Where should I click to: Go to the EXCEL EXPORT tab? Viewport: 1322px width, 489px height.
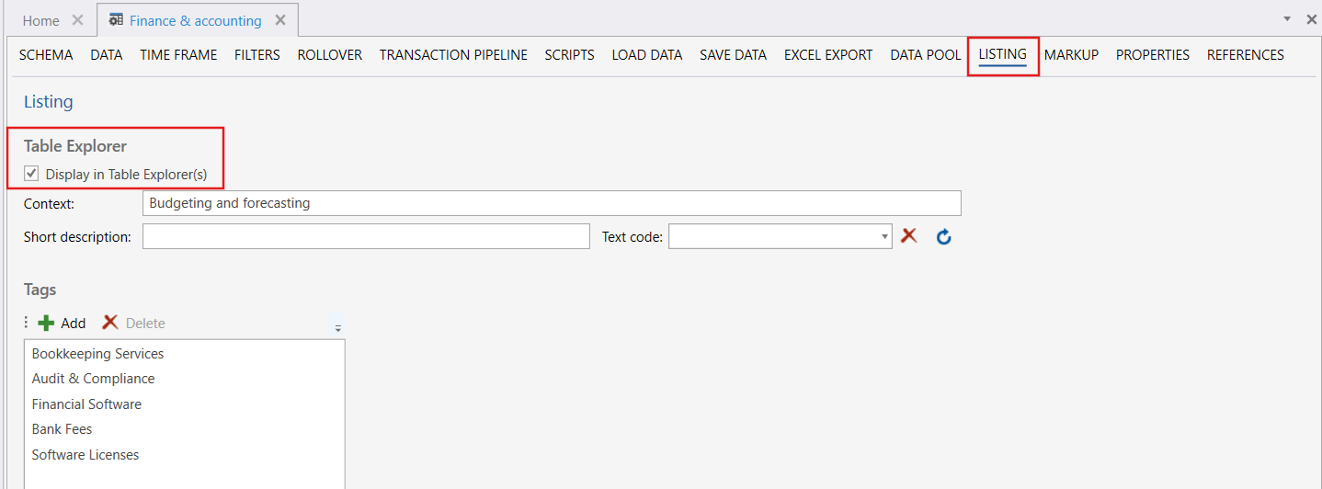click(x=827, y=55)
